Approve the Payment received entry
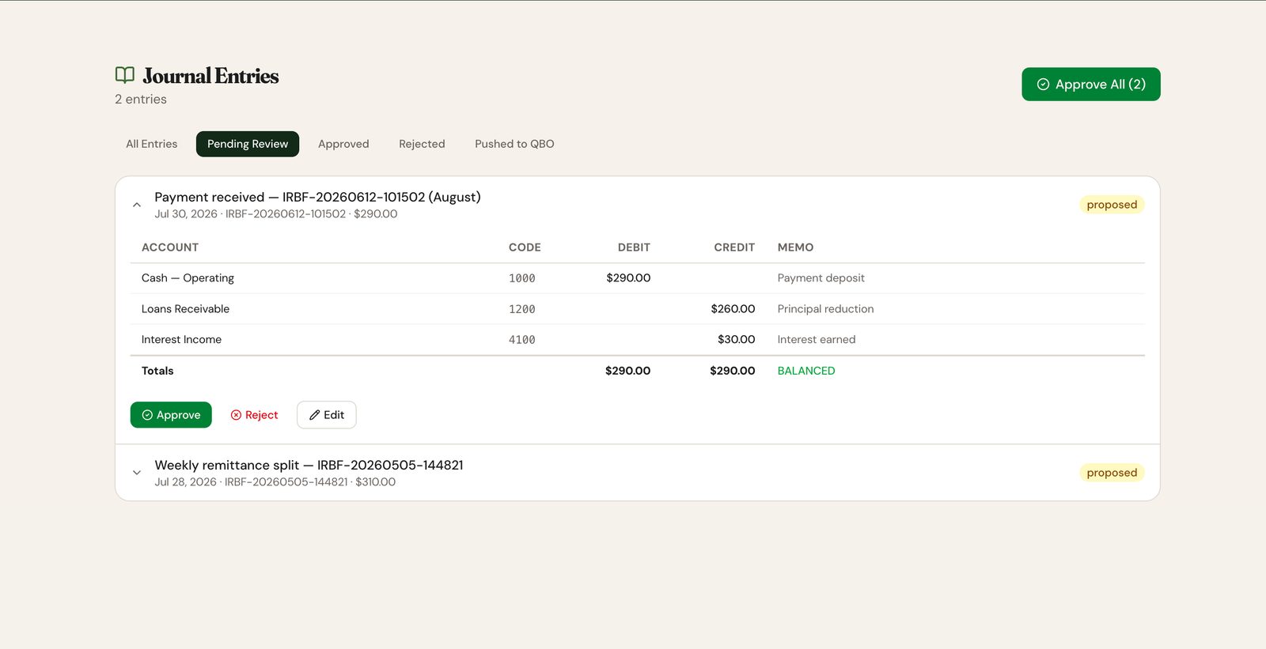The width and height of the screenshot is (1266, 649). (x=171, y=415)
